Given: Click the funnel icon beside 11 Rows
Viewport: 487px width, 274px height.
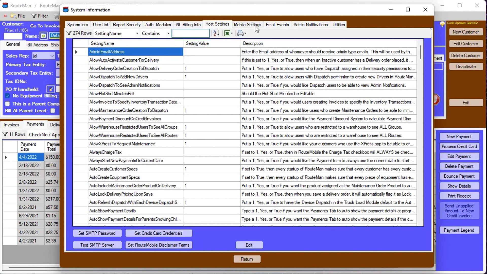Looking at the screenshot, I should click(5, 134).
